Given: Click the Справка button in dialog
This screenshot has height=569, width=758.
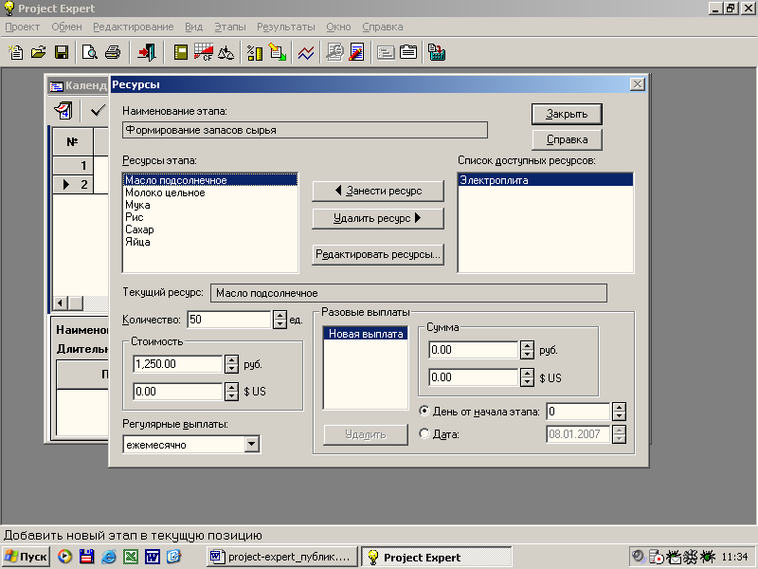Looking at the screenshot, I should point(567,139).
